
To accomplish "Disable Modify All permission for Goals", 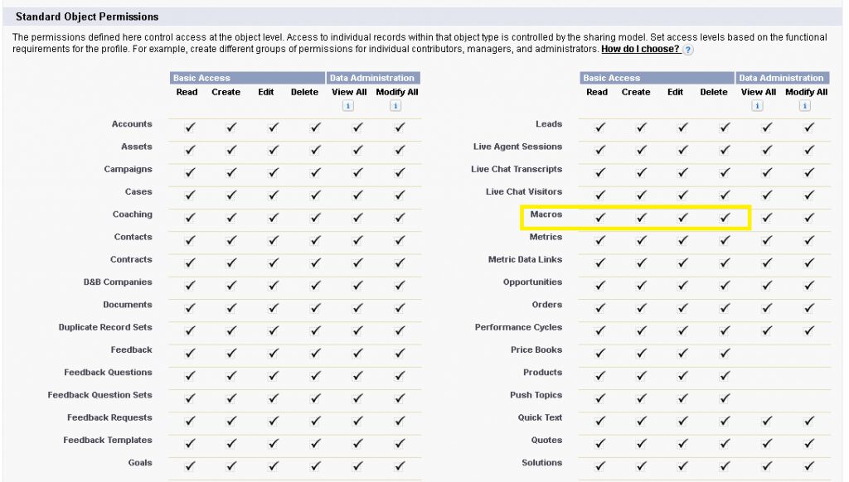I will (398, 468).
